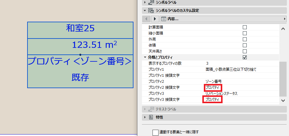Select the 和室25 zone label text
The width and height of the screenshot is (289, 136).
pyautogui.click(x=80, y=29)
